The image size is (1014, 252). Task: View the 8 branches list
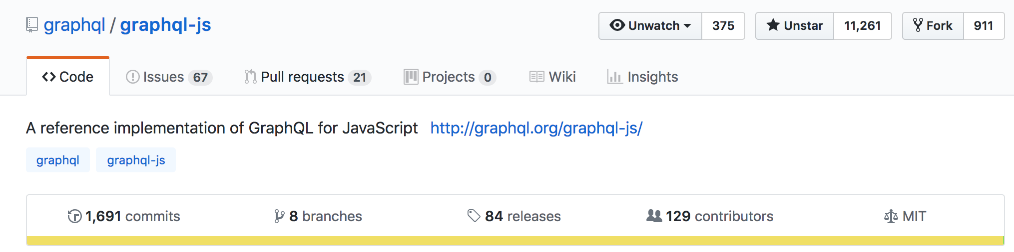[x=318, y=216]
